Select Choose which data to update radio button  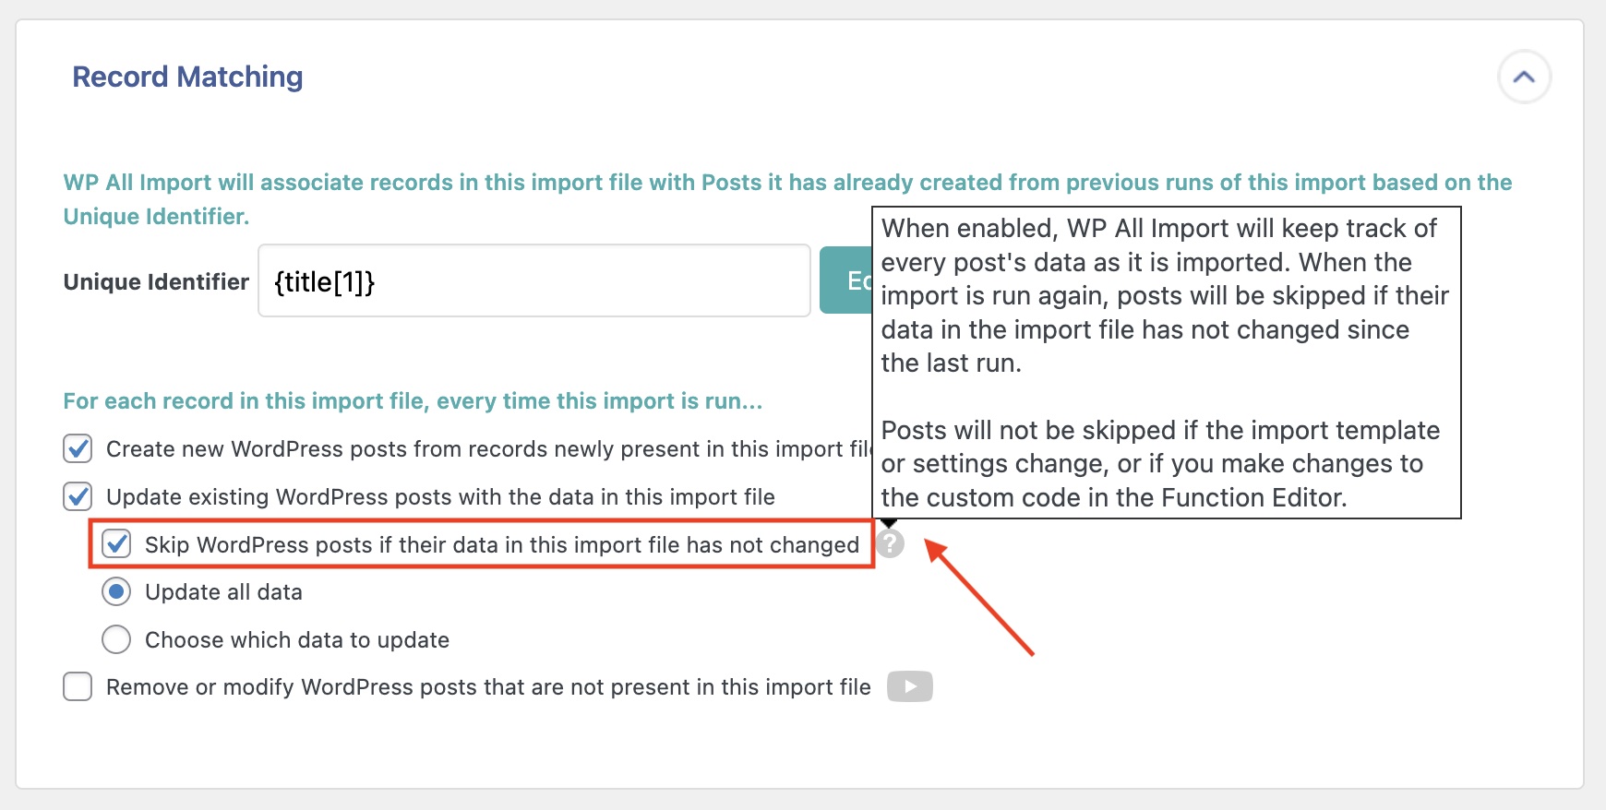[116, 639]
